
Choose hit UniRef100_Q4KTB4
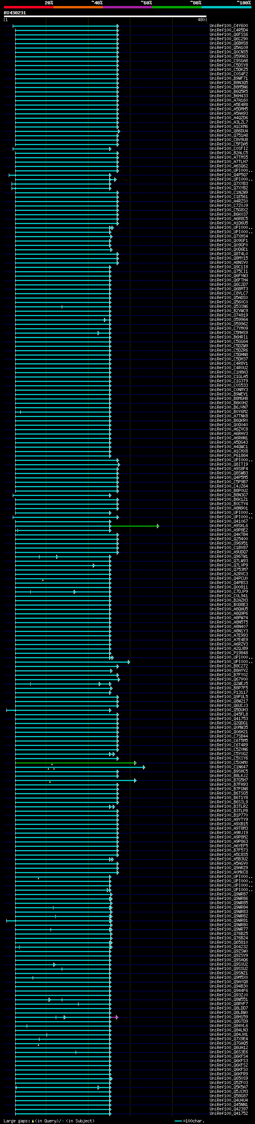click(229, 535)
